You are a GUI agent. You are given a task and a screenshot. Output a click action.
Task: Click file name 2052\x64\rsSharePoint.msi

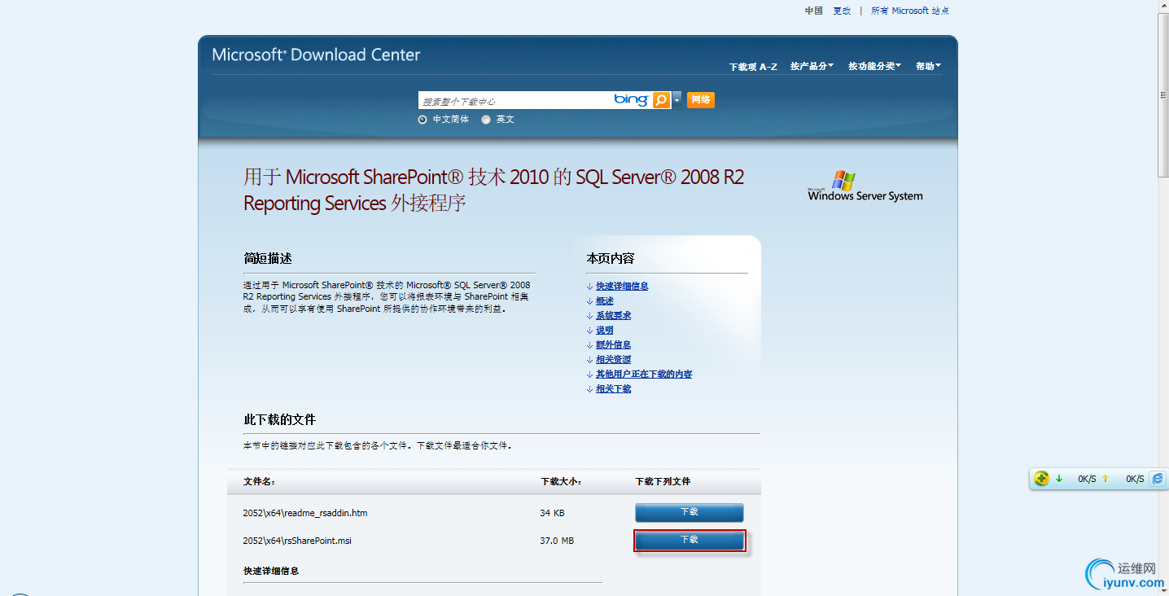(x=297, y=541)
